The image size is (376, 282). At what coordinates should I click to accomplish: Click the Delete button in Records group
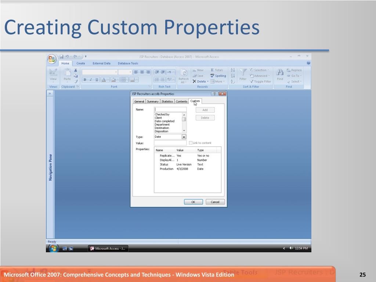click(x=200, y=82)
